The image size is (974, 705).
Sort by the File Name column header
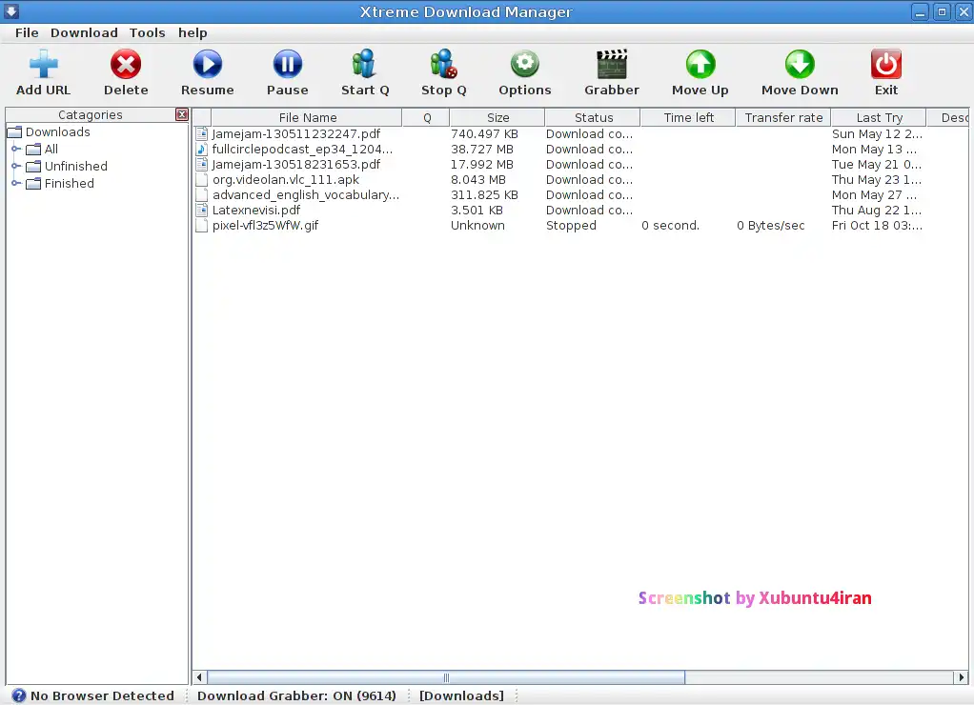pyautogui.click(x=307, y=117)
